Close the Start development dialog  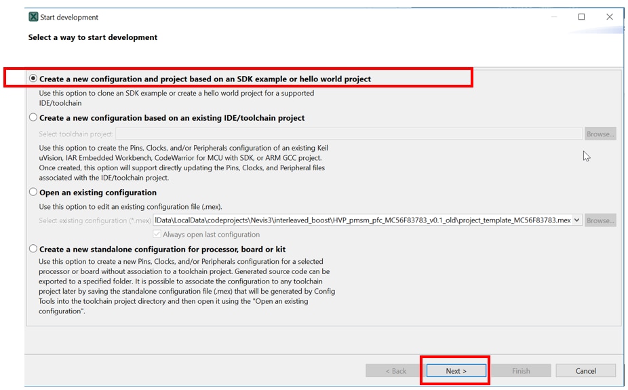[609, 17]
